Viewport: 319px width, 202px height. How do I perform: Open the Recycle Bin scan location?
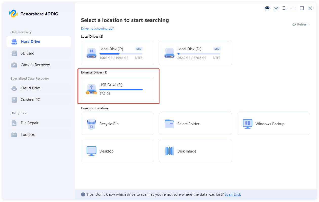pyautogui.click(x=117, y=124)
